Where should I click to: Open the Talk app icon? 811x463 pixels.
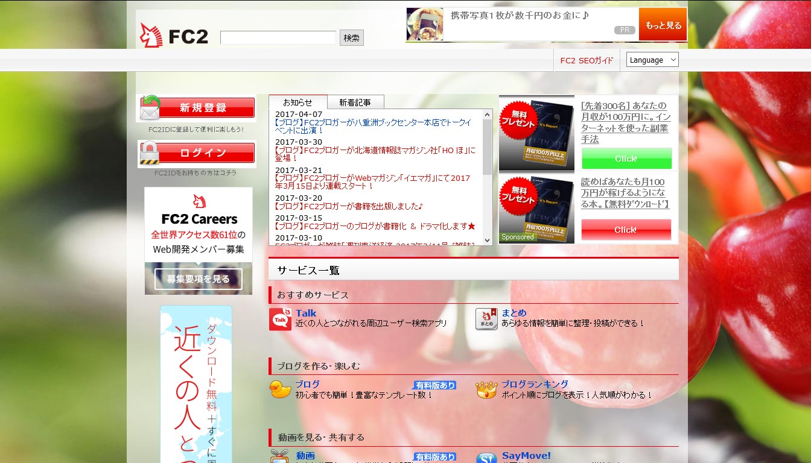pos(280,320)
